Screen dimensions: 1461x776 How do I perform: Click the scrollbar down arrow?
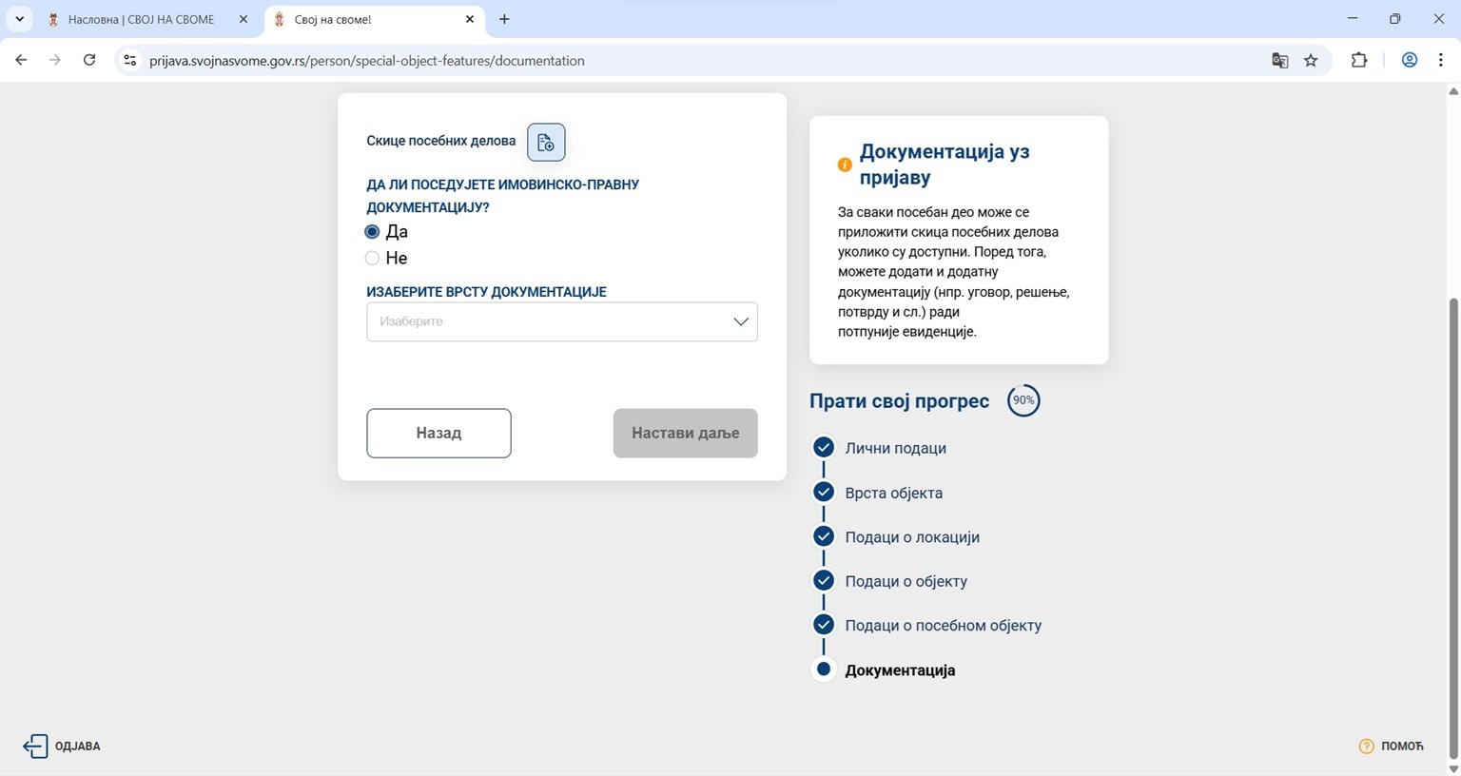1453,768
